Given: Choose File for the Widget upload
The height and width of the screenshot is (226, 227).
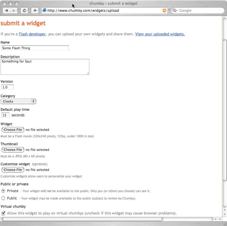Looking at the screenshot, I should click(13, 130).
